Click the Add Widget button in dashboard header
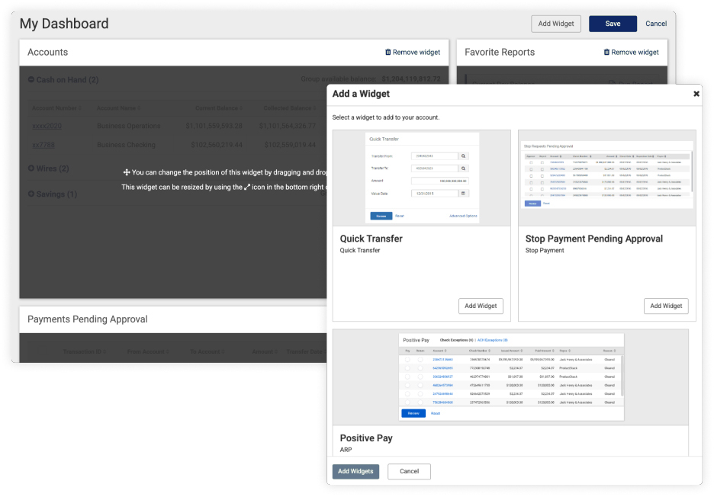The image size is (714, 497). [x=555, y=24]
